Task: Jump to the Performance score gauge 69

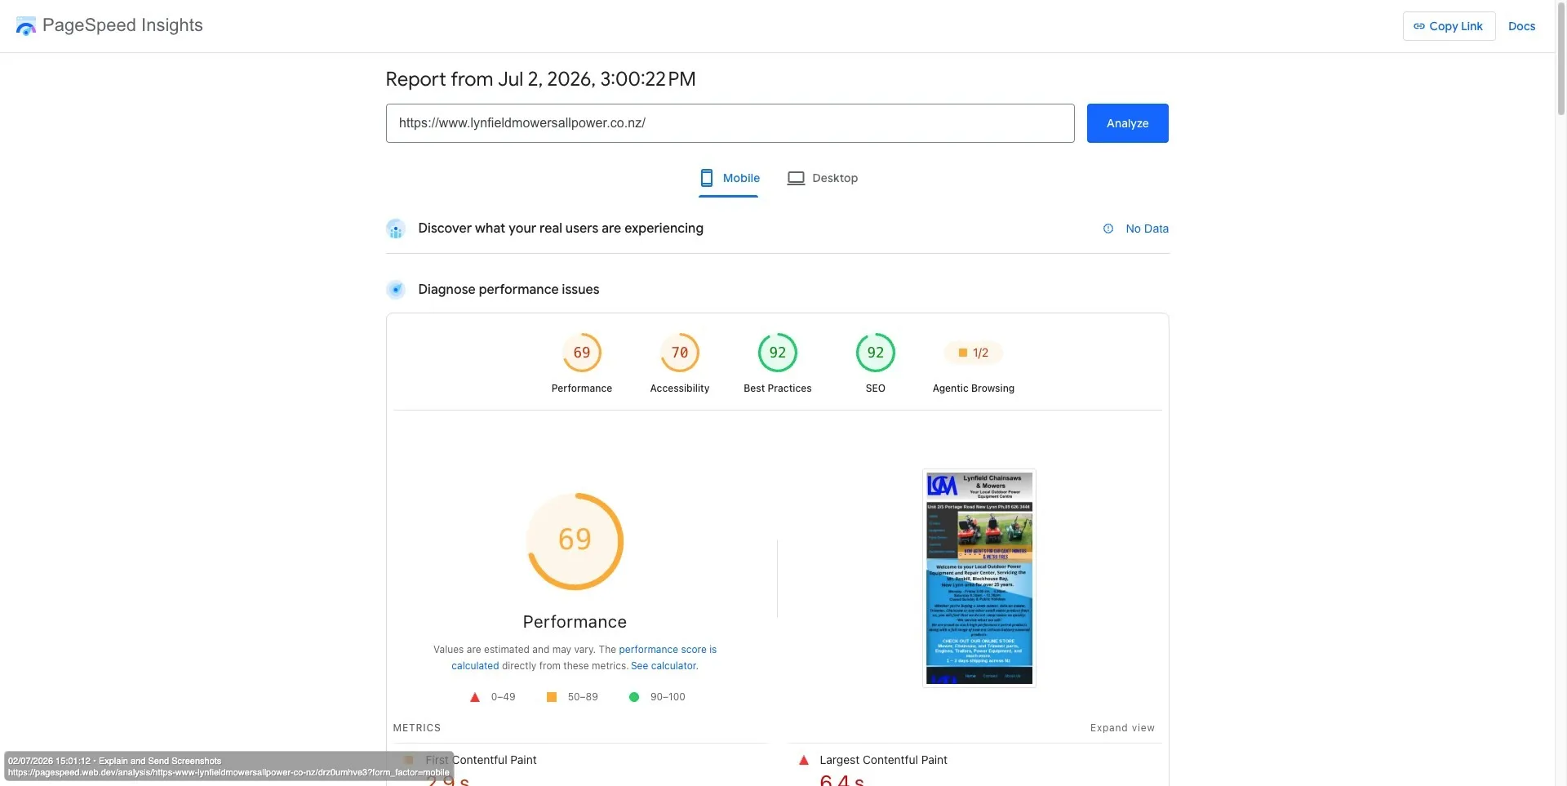Action: (x=582, y=353)
